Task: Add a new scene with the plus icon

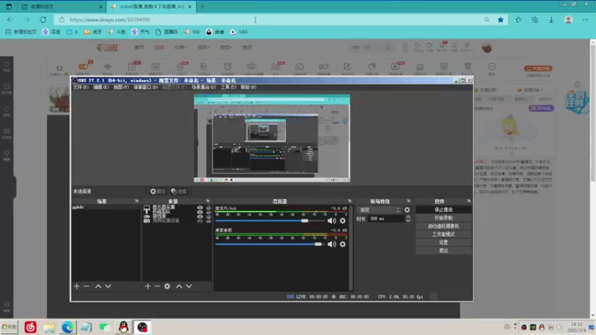Action: 77,287
